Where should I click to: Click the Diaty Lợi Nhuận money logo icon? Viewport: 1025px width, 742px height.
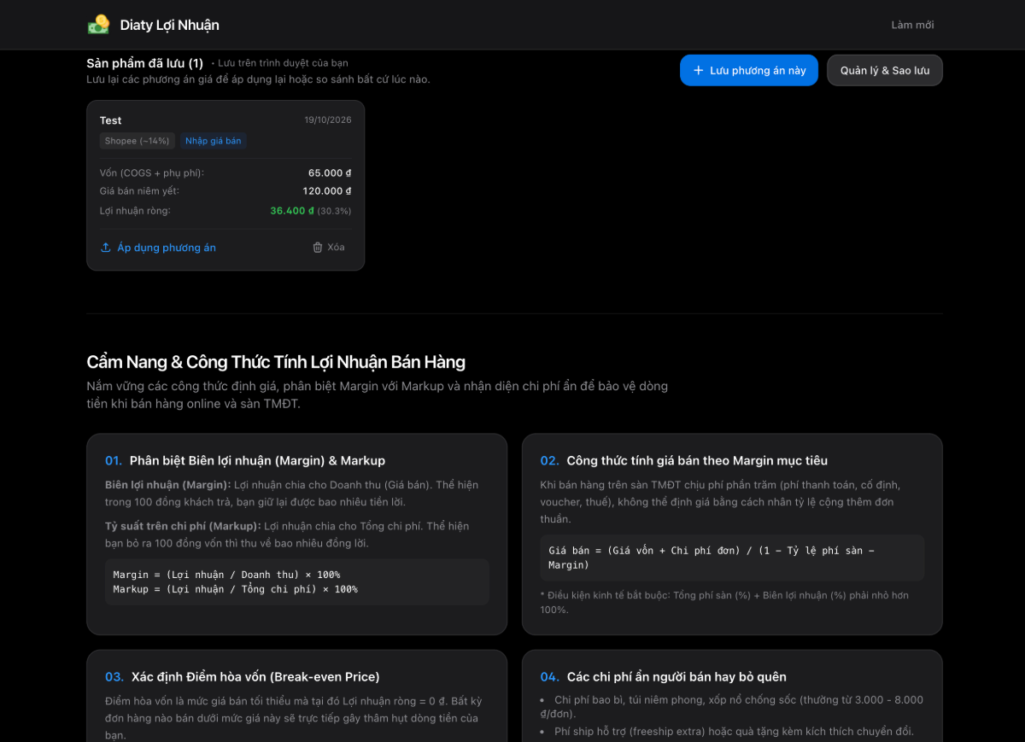pos(98,25)
